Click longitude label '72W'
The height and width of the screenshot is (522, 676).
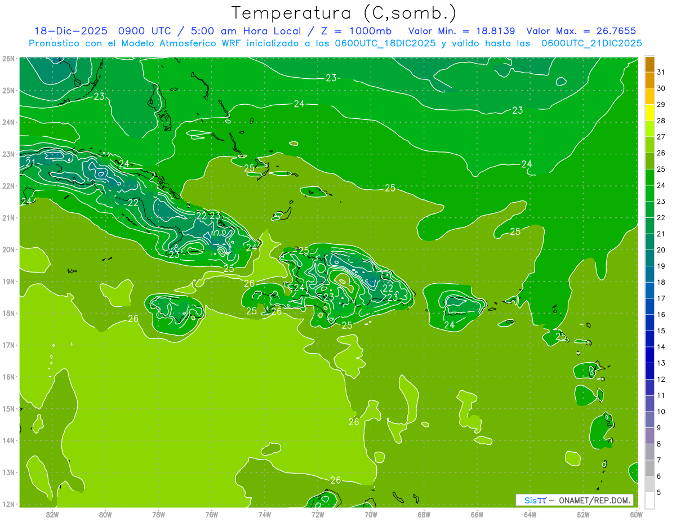pyautogui.click(x=318, y=514)
